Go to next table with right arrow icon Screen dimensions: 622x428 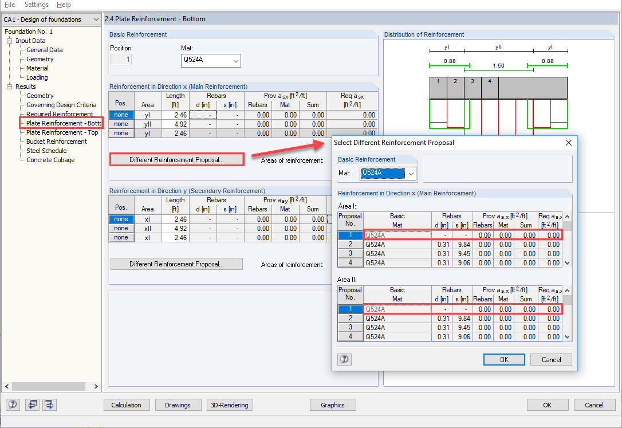[49, 404]
